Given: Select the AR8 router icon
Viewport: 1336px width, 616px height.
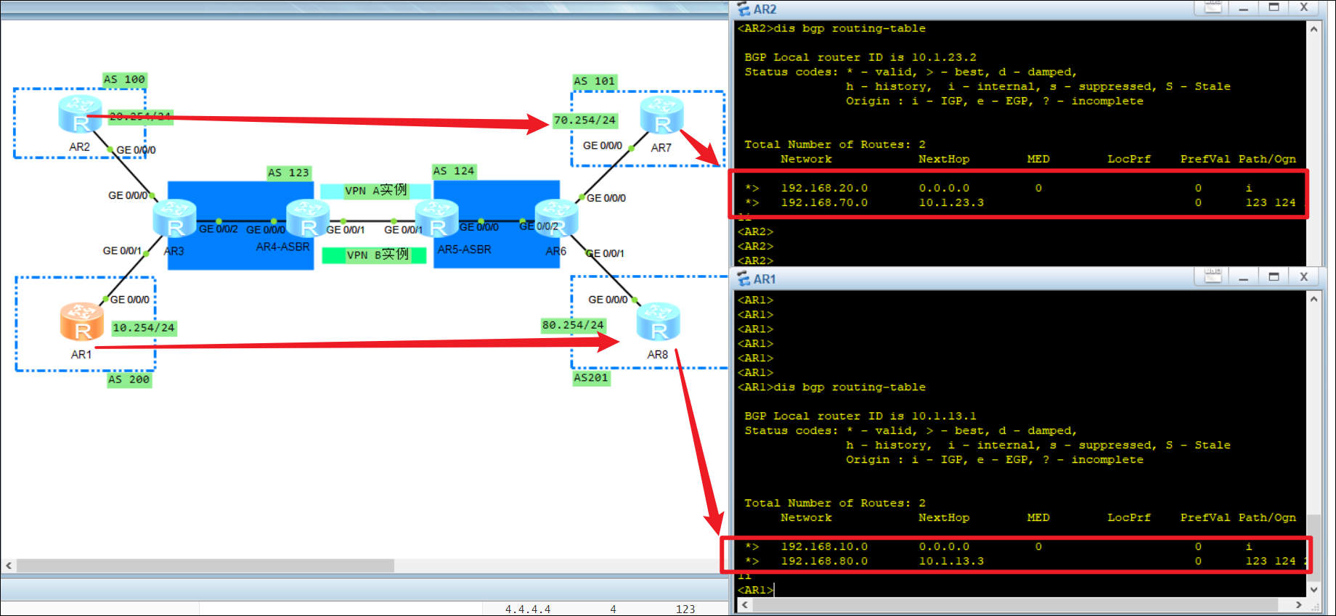Looking at the screenshot, I should coord(659,321).
